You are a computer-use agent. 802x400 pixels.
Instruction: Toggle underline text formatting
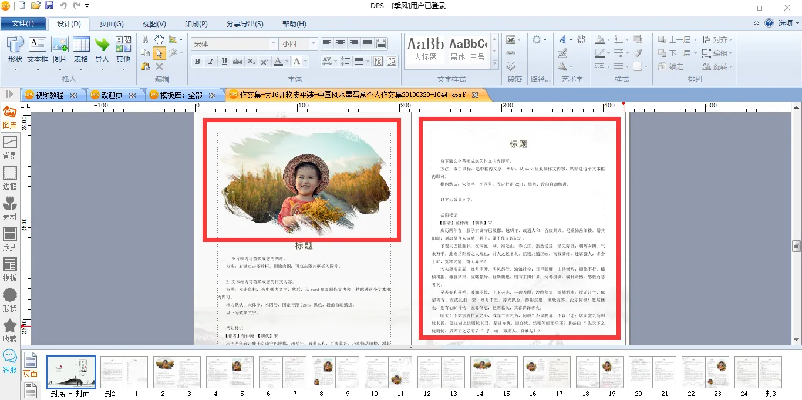point(224,62)
